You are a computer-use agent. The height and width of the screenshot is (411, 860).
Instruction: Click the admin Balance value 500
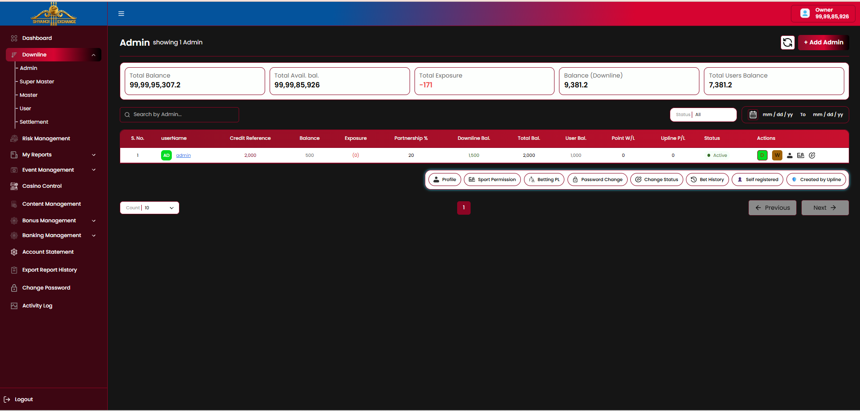310,156
